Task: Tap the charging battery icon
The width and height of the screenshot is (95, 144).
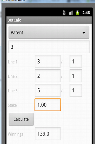Action: tap(78, 12)
